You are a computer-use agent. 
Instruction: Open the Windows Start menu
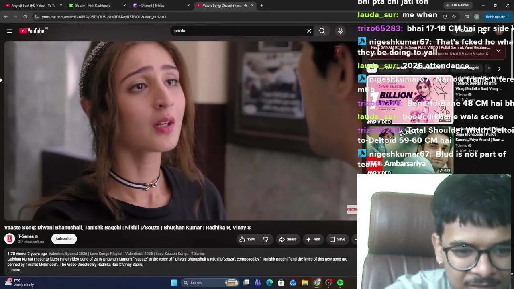pyautogui.click(x=174, y=283)
